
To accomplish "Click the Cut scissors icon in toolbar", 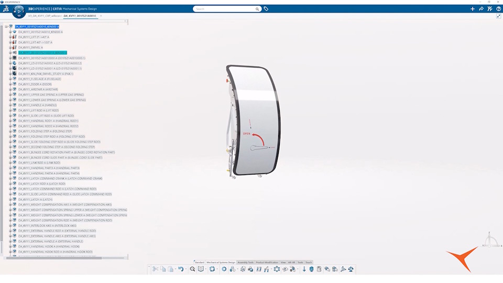I will pyautogui.click(x=155, y=269).
